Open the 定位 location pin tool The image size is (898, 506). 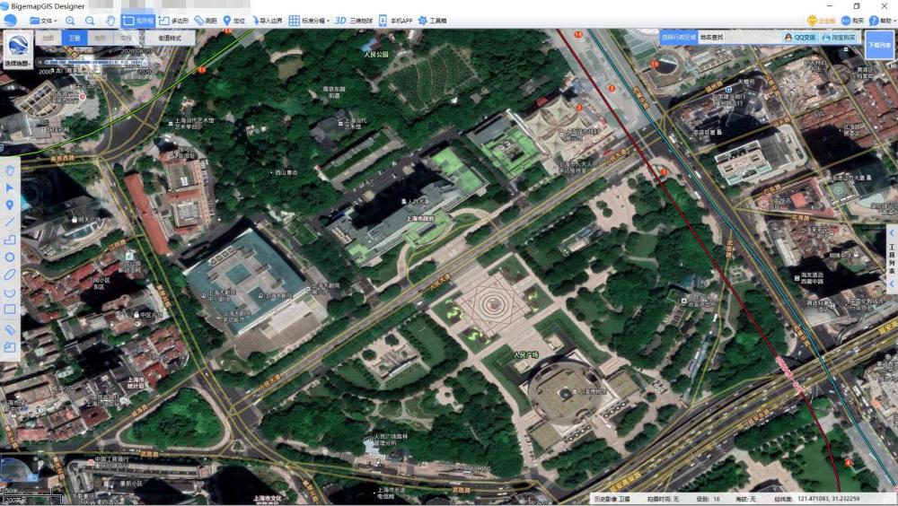pos(233,21)
